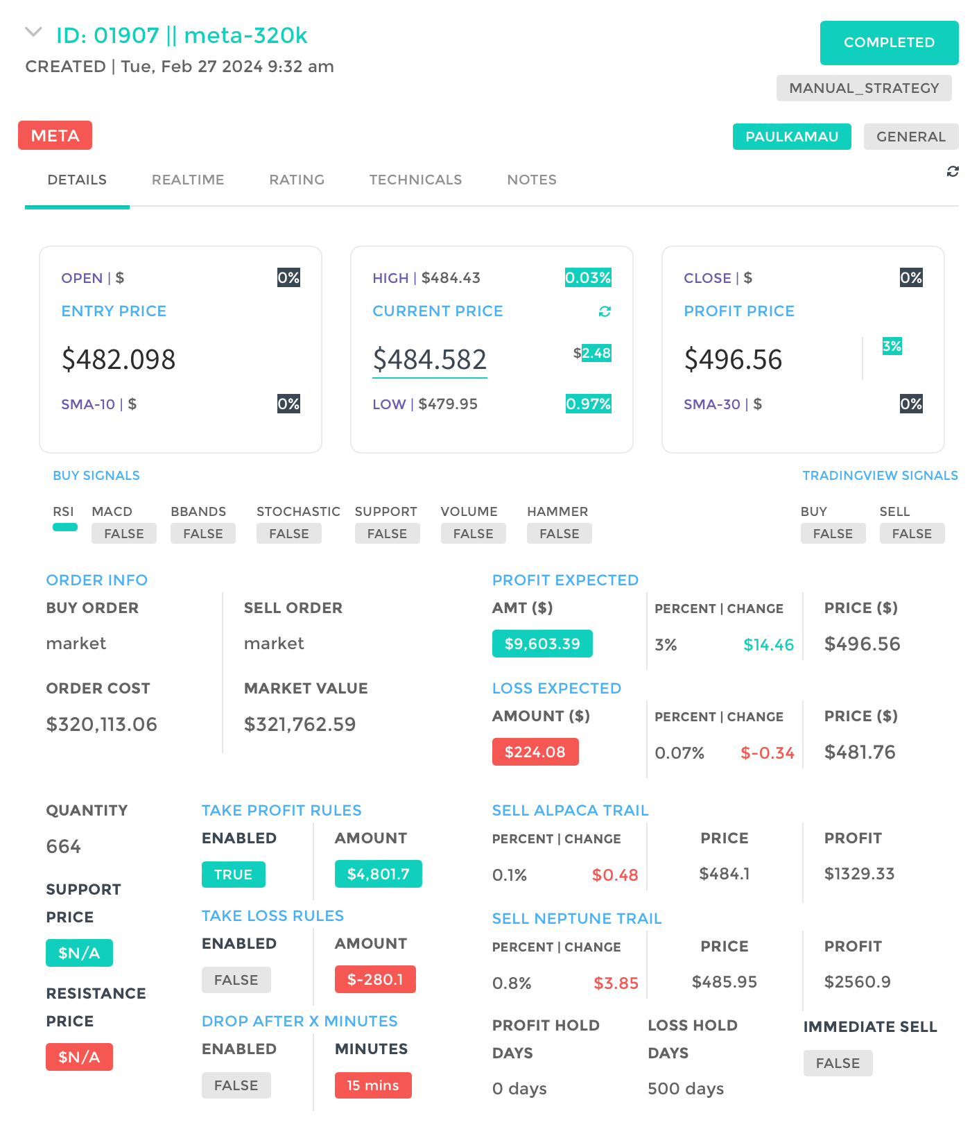Toggle Take Profit Rules TRUE badge
The image size is (979, 1136).
(233, 875)
